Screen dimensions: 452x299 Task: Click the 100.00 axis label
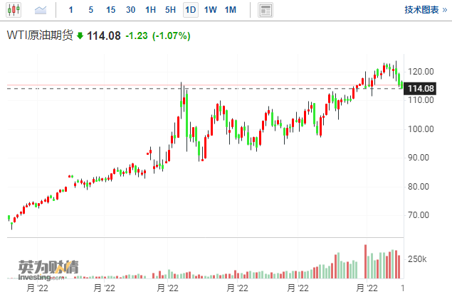click(421, 129)
